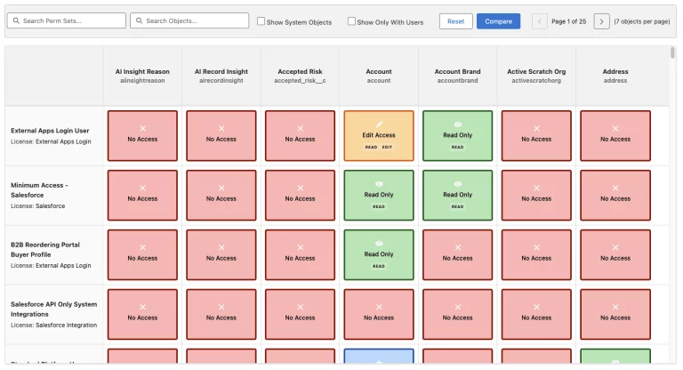The width and height of the screenshot is (683, 370).
Task: Click X icon in External Apps Accepted Risk cell
Action: pos(300,129)
